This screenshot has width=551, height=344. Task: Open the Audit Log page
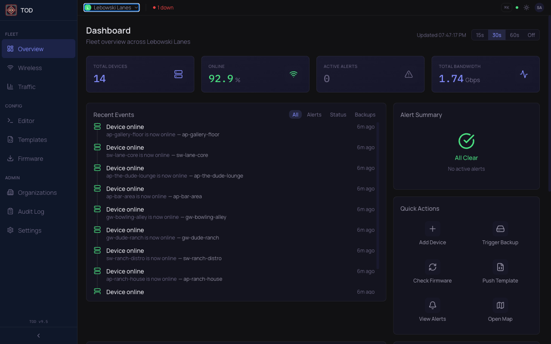pos(30,211)
